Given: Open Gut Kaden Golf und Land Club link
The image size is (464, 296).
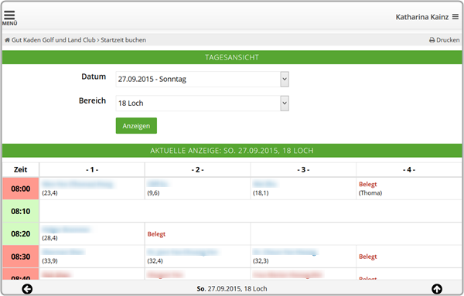Looking at the screenshot, I should 53,40.
